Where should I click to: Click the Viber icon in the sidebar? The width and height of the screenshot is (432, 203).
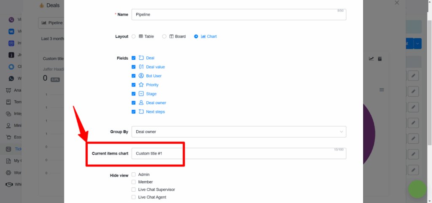(x=11, y=20)
